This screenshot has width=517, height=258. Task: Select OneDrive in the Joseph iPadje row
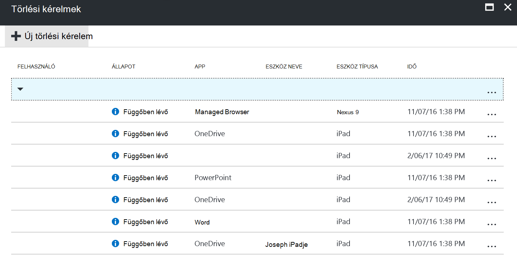coord(210,243)
